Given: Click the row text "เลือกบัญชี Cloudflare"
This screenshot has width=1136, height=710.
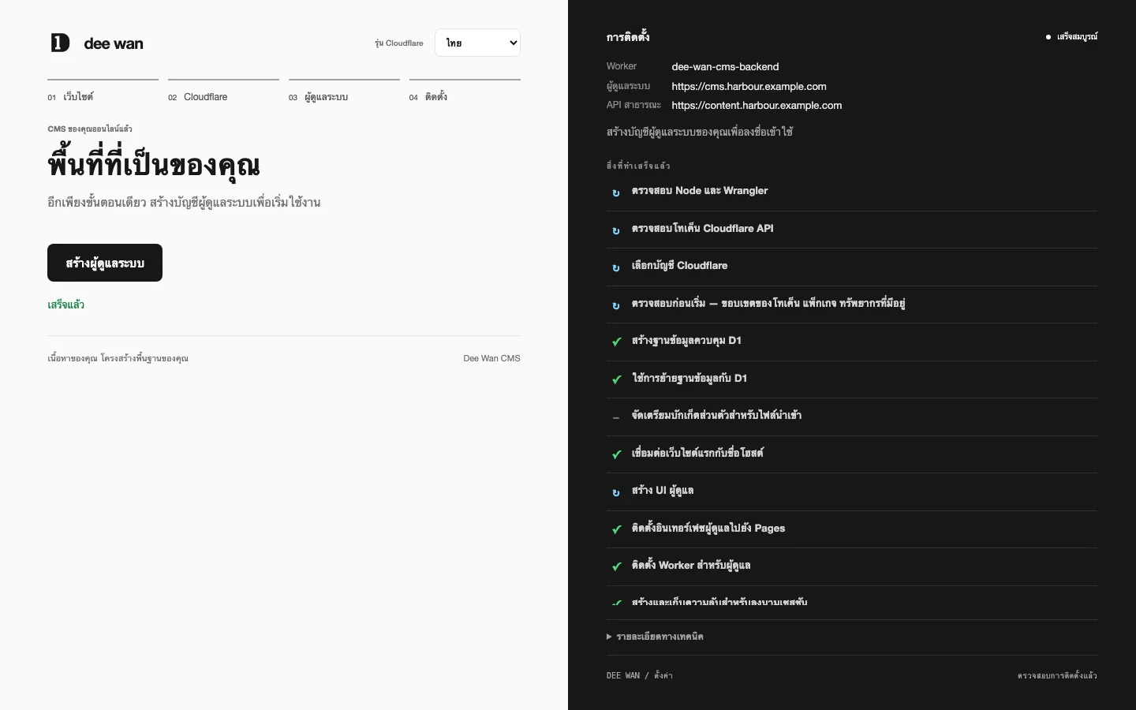Looking at the screenshot, I should pos(679,266).
